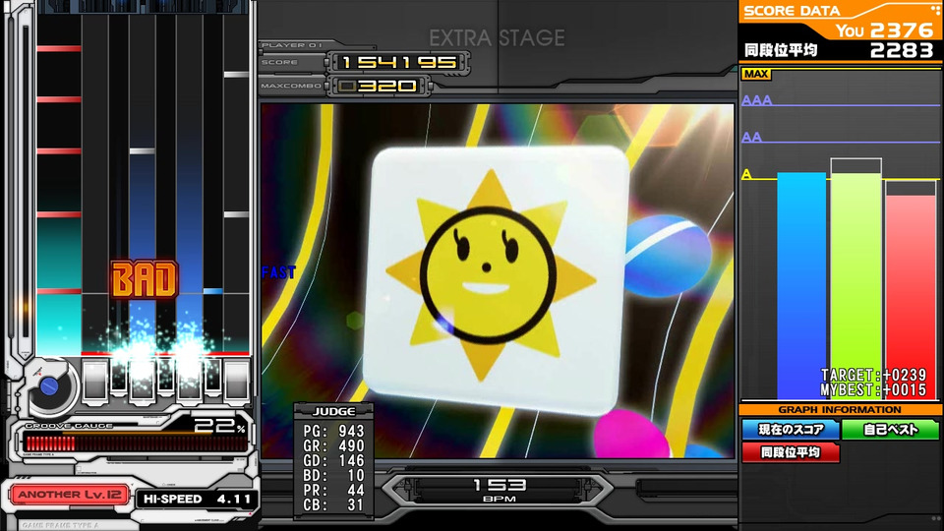Click the blue FAST timing indicator
944x531 pixels.
278,272
